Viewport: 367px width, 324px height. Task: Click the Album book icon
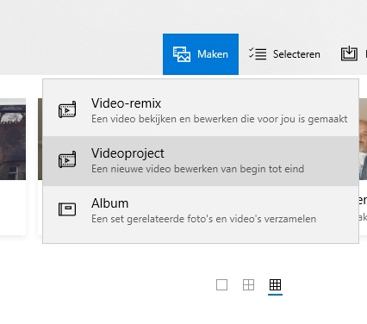tap(67, 209)
